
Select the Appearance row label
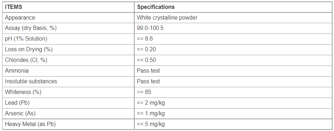[68, 18]
